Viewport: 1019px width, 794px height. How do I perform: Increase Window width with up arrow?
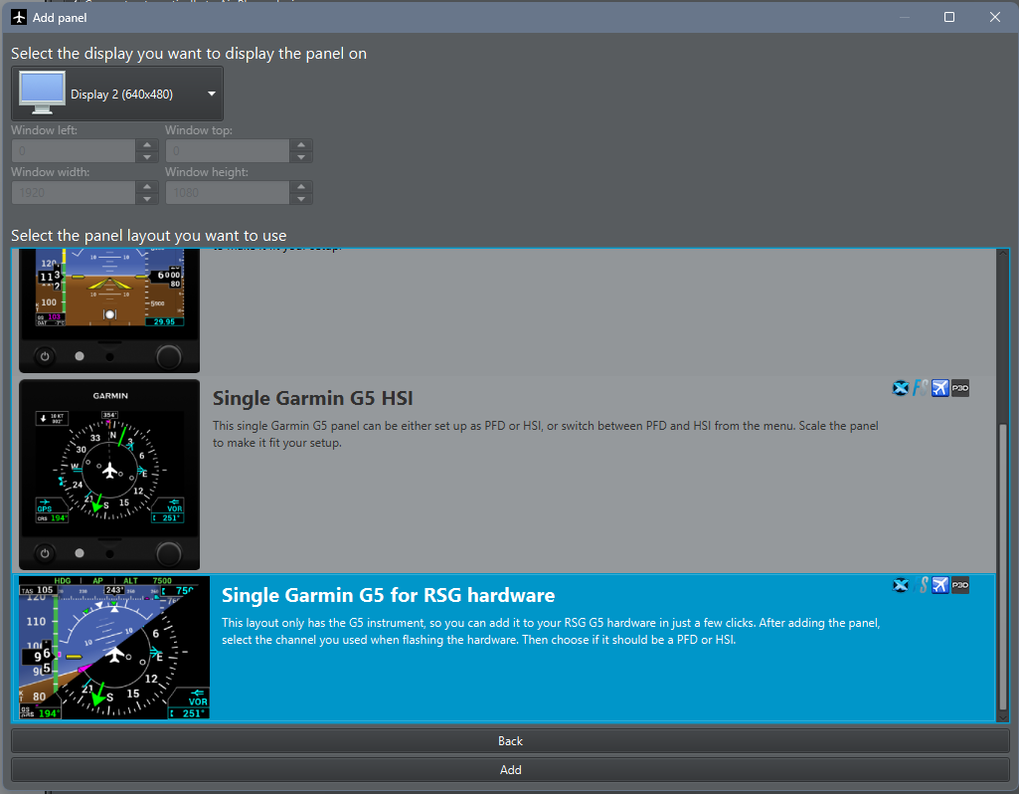(147, 187)
